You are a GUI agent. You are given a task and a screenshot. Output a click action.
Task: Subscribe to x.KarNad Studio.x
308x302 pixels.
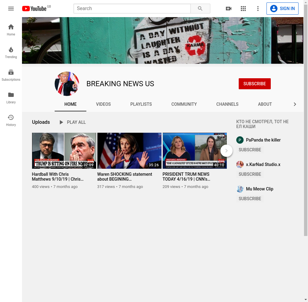coord(250,174)
